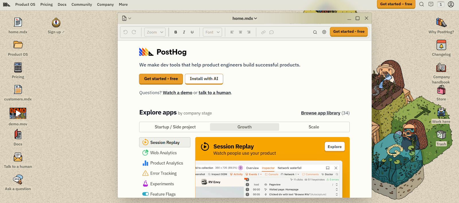Click Get started – free in top bar
The height and width of the screenshot is (203, 459).
396,4
